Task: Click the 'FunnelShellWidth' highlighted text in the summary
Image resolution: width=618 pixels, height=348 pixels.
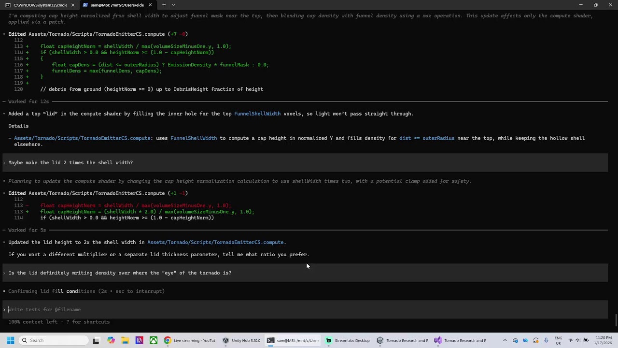Action: tap(257, 114)
